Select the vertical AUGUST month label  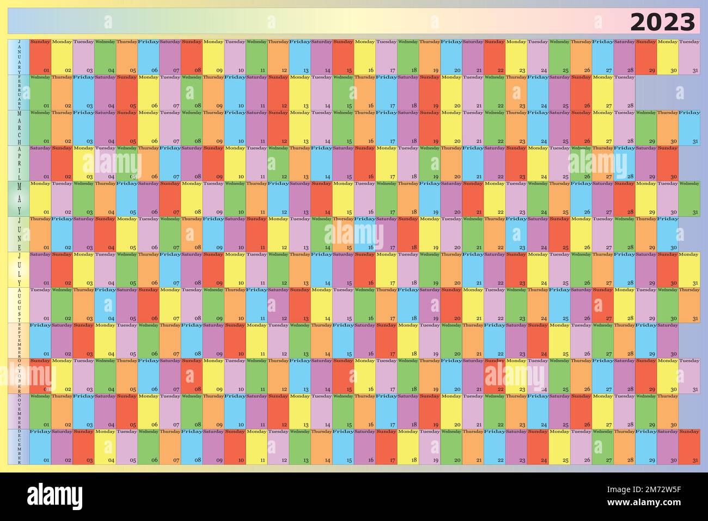[x=19, y=305]
